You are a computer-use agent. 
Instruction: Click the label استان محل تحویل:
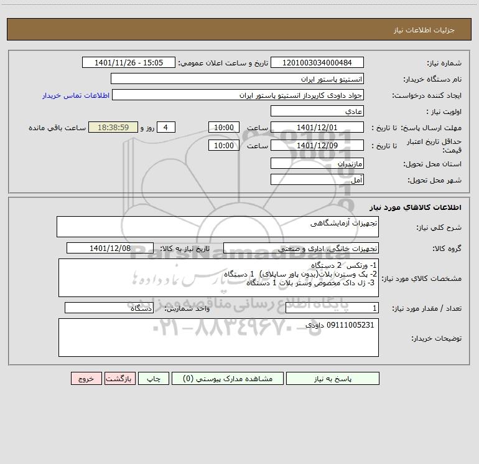(432, 164)
